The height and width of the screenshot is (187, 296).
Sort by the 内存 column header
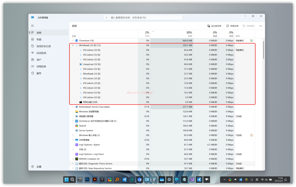[x=172, y=34]
